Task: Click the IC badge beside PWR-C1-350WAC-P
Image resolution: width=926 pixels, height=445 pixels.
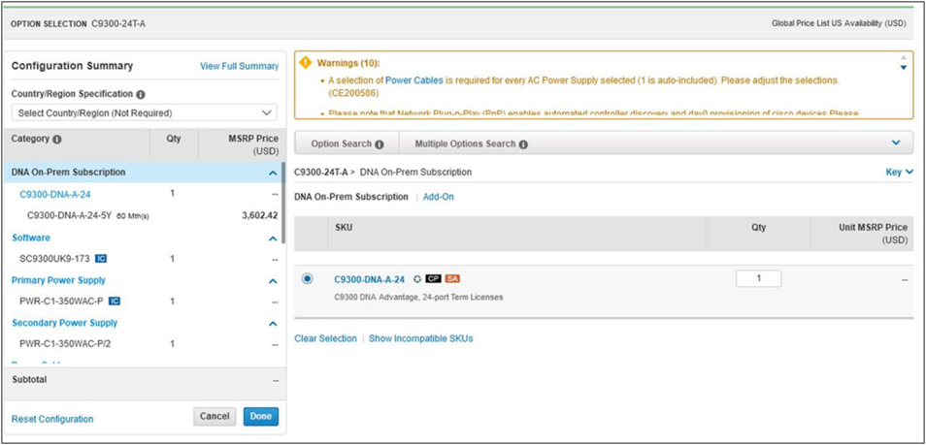Action: point(114,302)
